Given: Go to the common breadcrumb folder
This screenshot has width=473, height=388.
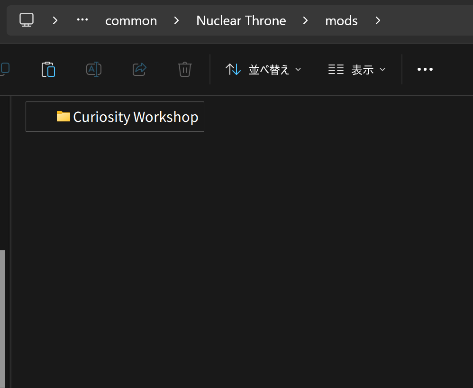Looking at the screenshot, I should click(x=131, y=20).
